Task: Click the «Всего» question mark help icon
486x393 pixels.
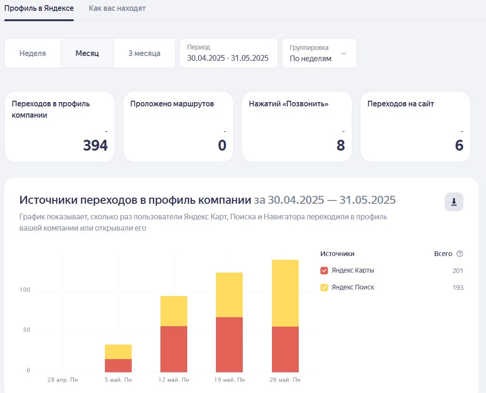Action: click(x=460, y=254)
